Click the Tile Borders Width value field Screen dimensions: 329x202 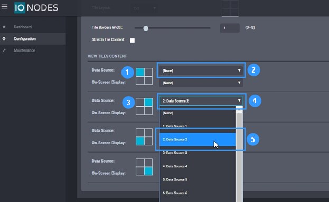(x=230, y=28)
